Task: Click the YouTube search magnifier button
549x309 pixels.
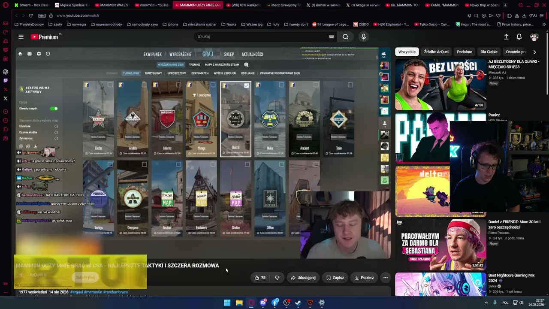Action: 345,37
